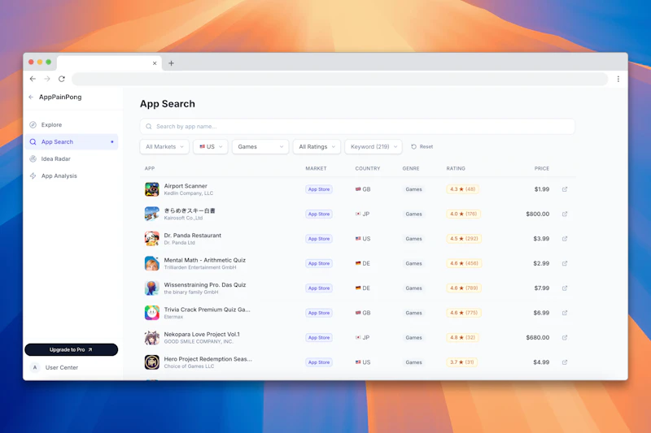
Task: Click the JP country cell for Nekopara
Action: 362,338
